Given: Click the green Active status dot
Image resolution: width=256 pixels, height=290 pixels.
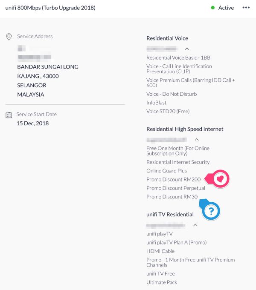Looking at the screenshot, I should [212, 8].
